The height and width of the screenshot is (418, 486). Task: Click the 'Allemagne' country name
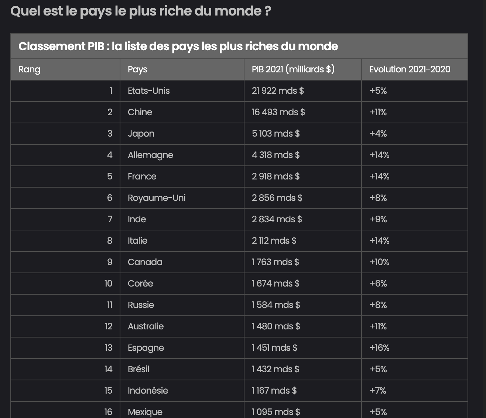(150, 155)
